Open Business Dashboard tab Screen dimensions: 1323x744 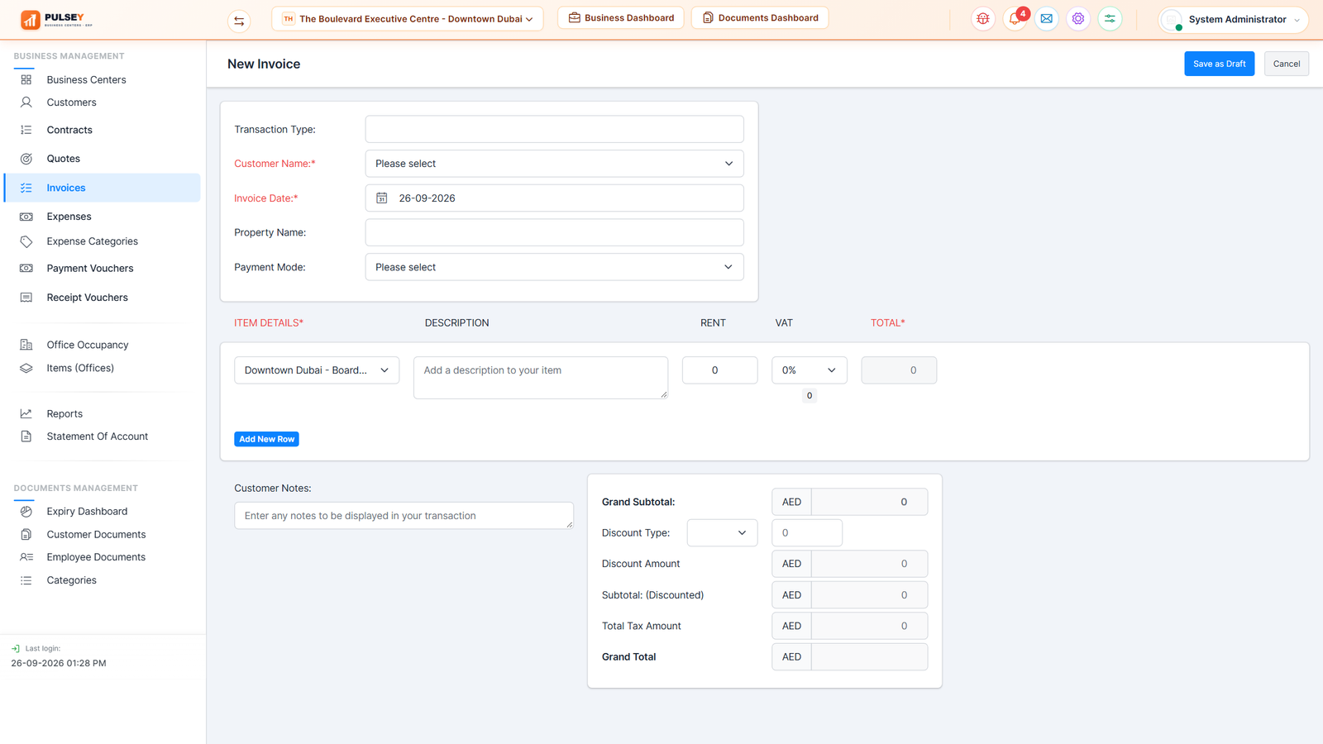pos(621,17)
